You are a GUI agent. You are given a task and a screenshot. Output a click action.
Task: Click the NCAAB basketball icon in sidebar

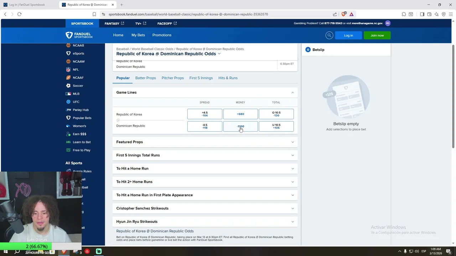(68, 46)
